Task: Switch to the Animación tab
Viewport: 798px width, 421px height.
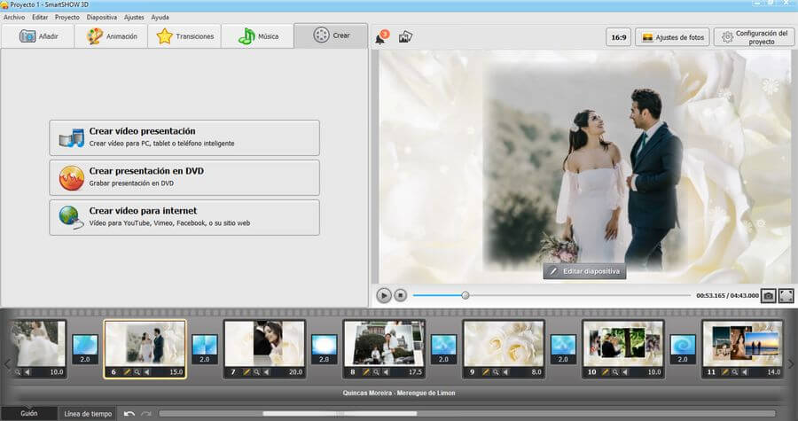Action: (x=112, y=36)
